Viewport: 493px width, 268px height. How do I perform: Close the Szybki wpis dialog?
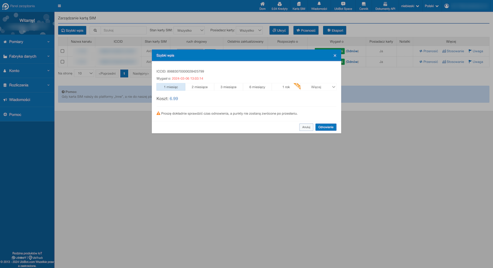click(335, 56)
